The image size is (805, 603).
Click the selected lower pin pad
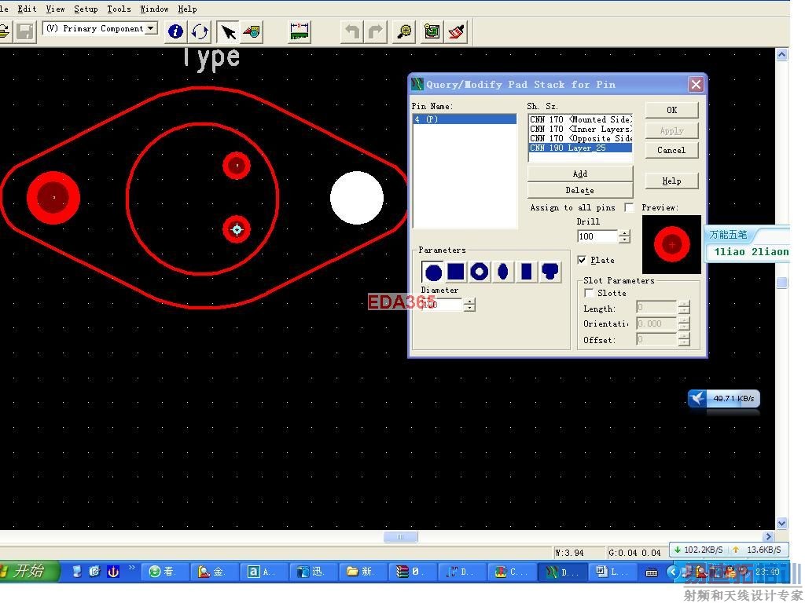tap(237, 229)
